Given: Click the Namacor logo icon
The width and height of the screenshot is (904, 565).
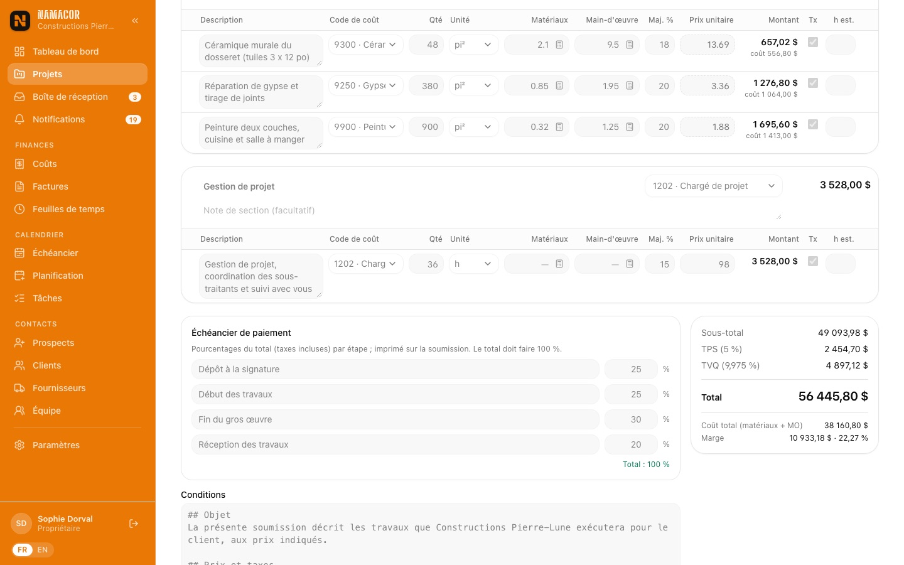Looking at the screenshot, I should point(20,21).
